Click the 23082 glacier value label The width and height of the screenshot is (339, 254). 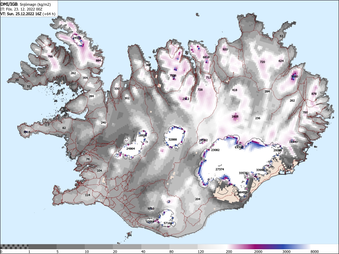[215, 150]
